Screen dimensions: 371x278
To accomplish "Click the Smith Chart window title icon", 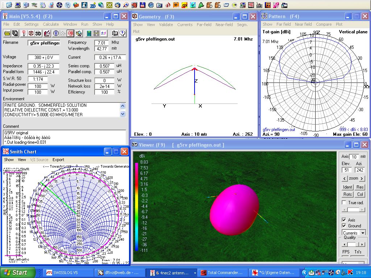I will [x=6, y=152].
